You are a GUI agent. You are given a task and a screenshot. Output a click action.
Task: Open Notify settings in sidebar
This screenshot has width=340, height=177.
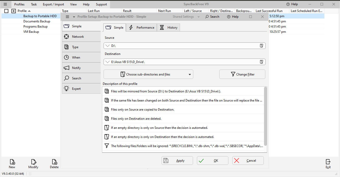81,68
